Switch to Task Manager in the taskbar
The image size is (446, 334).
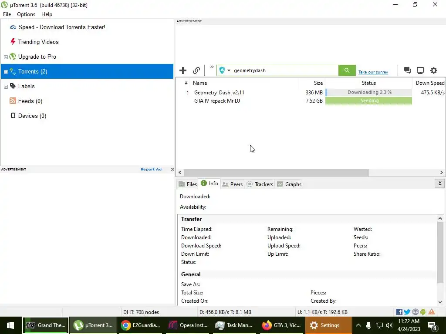tap(235, 325)
